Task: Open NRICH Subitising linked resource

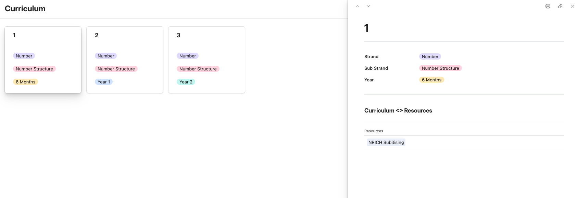Action: (x=386, y=142)
